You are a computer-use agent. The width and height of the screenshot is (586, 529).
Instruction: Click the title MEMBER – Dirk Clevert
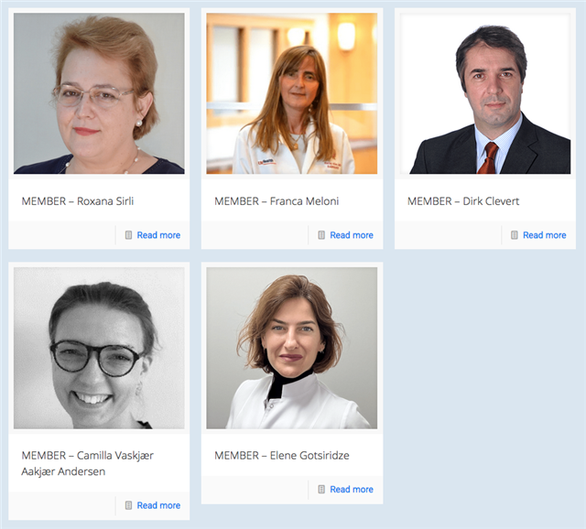pyautogui.click(x=463, y=201)
